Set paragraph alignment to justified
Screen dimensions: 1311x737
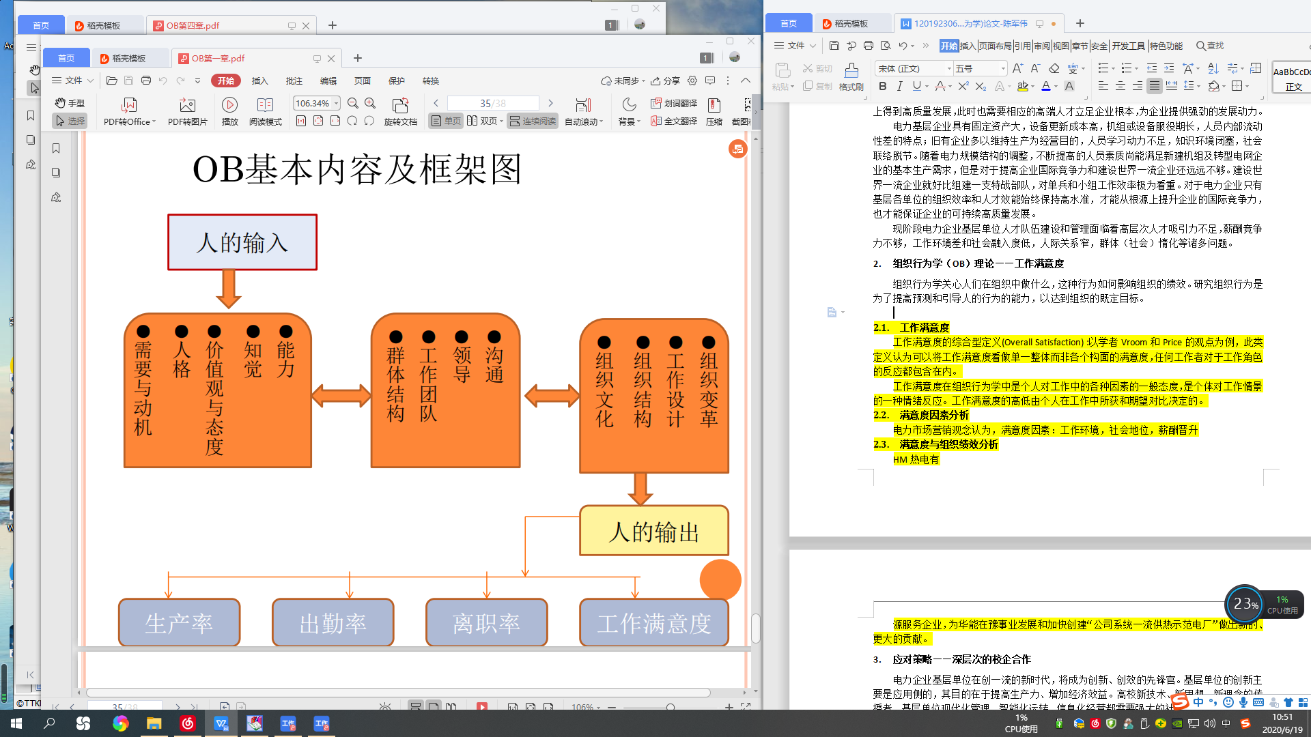(1154, 86)
